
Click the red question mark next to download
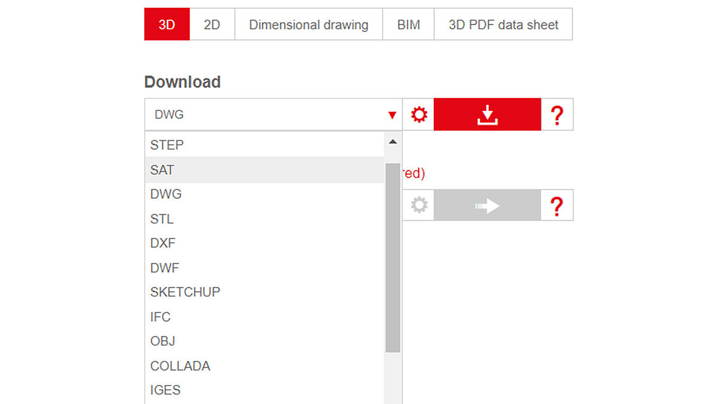[x=557, y=114]
